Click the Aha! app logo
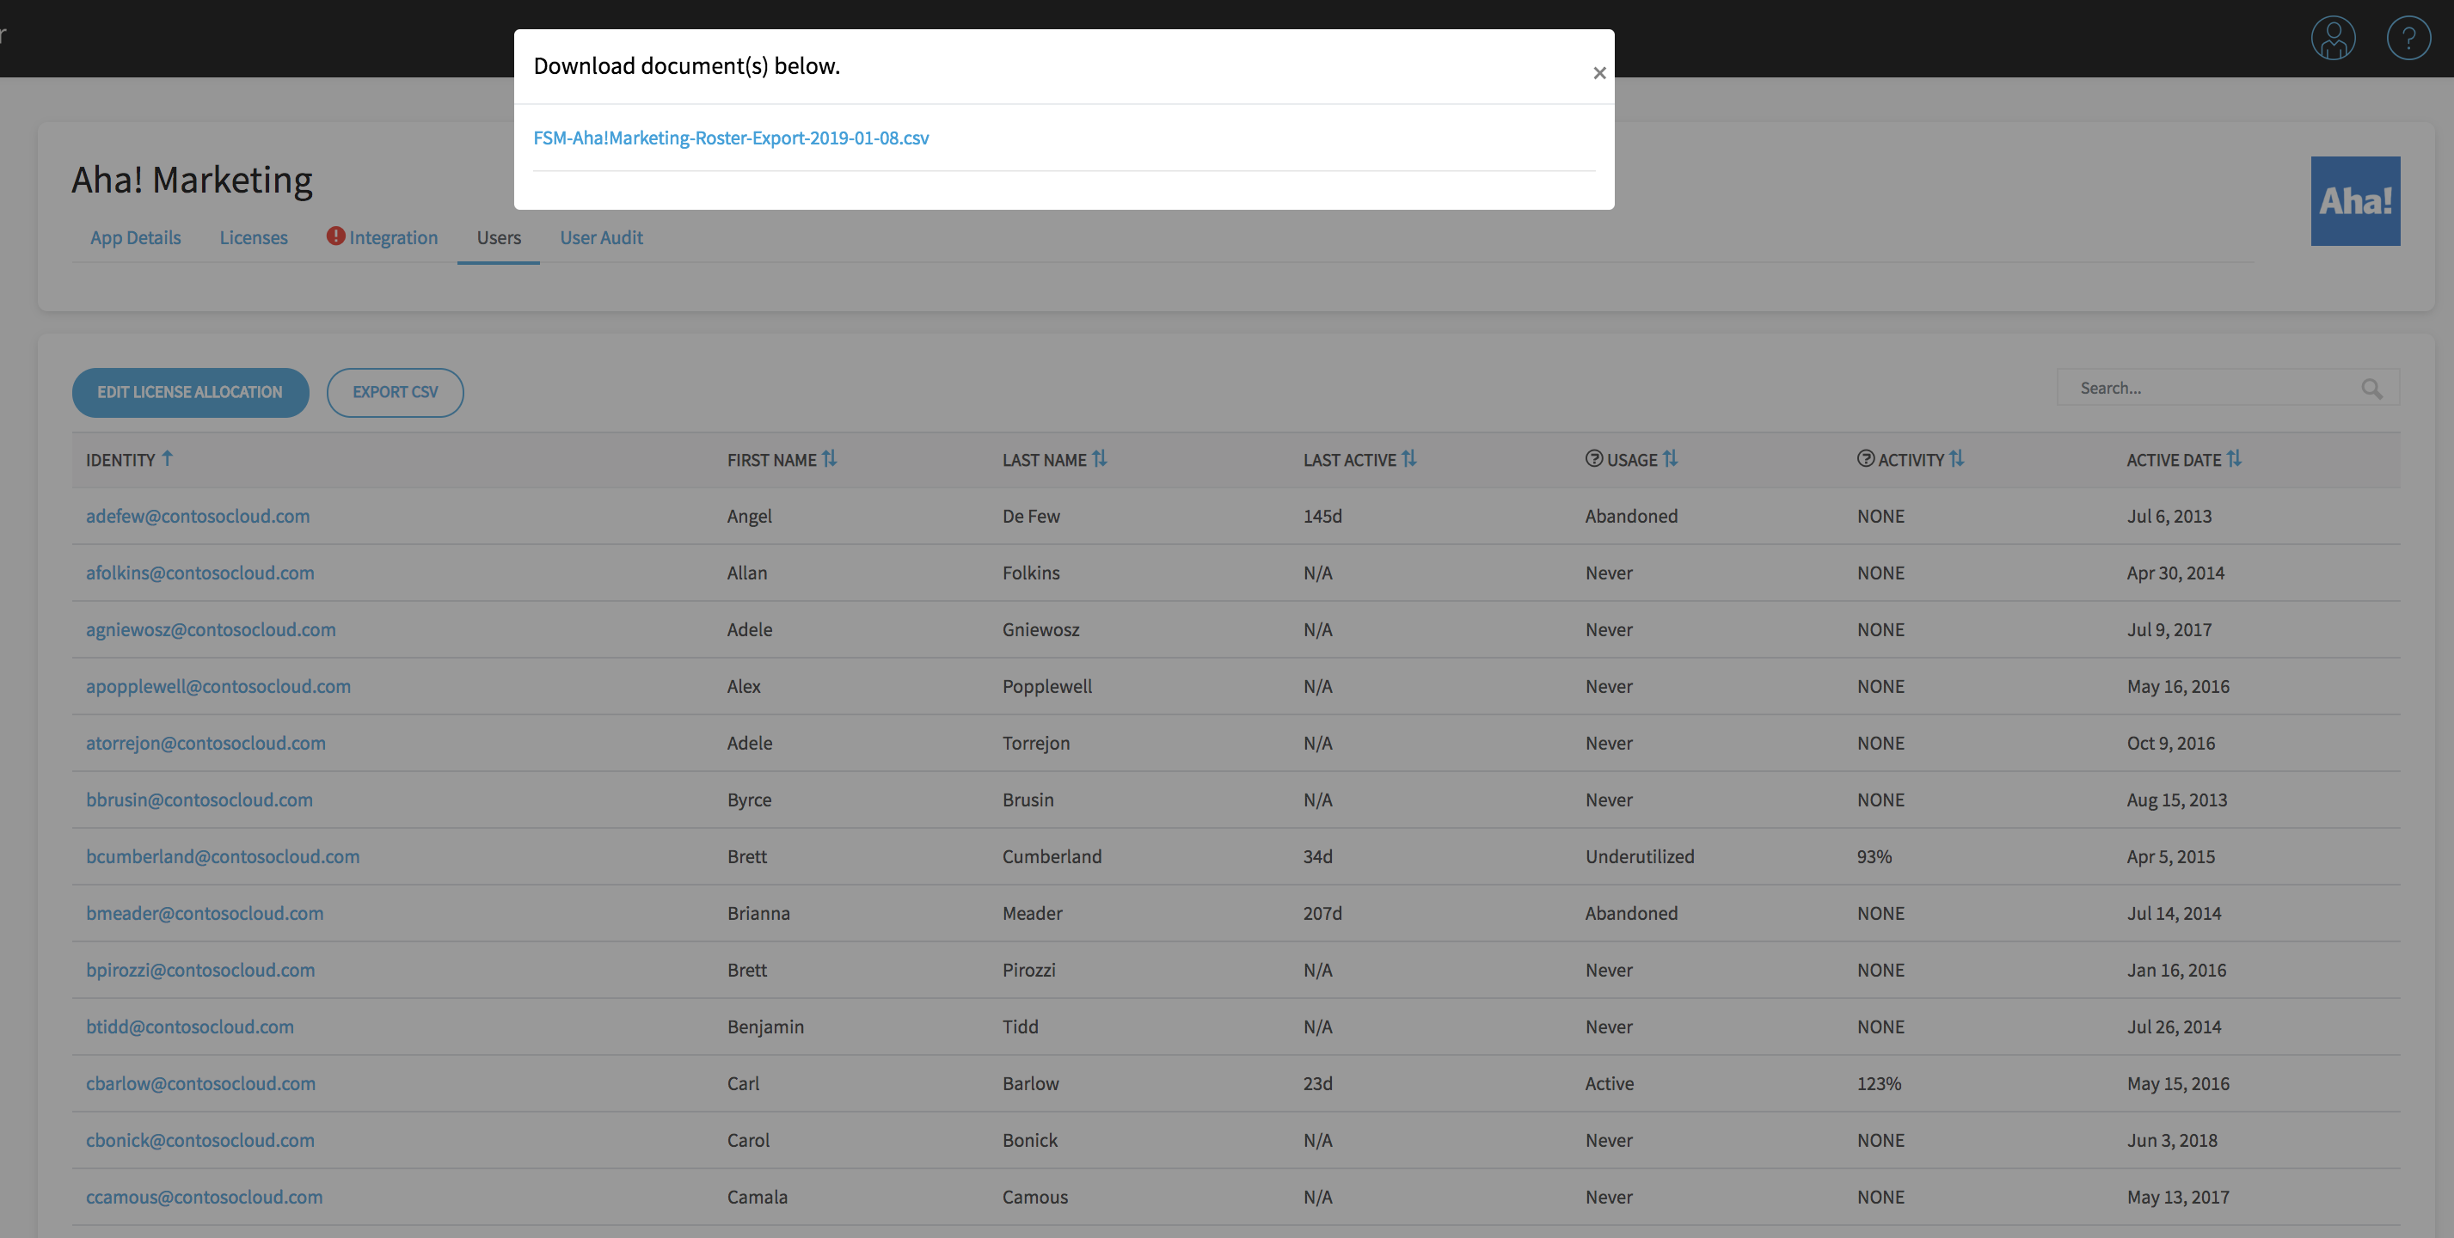Screen dimensions: 2454x1238 2354,201
